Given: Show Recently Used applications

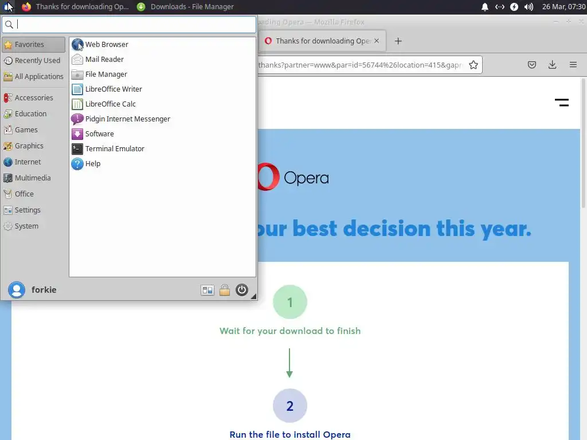Looking at the screenshot, I should pos(34,61).
